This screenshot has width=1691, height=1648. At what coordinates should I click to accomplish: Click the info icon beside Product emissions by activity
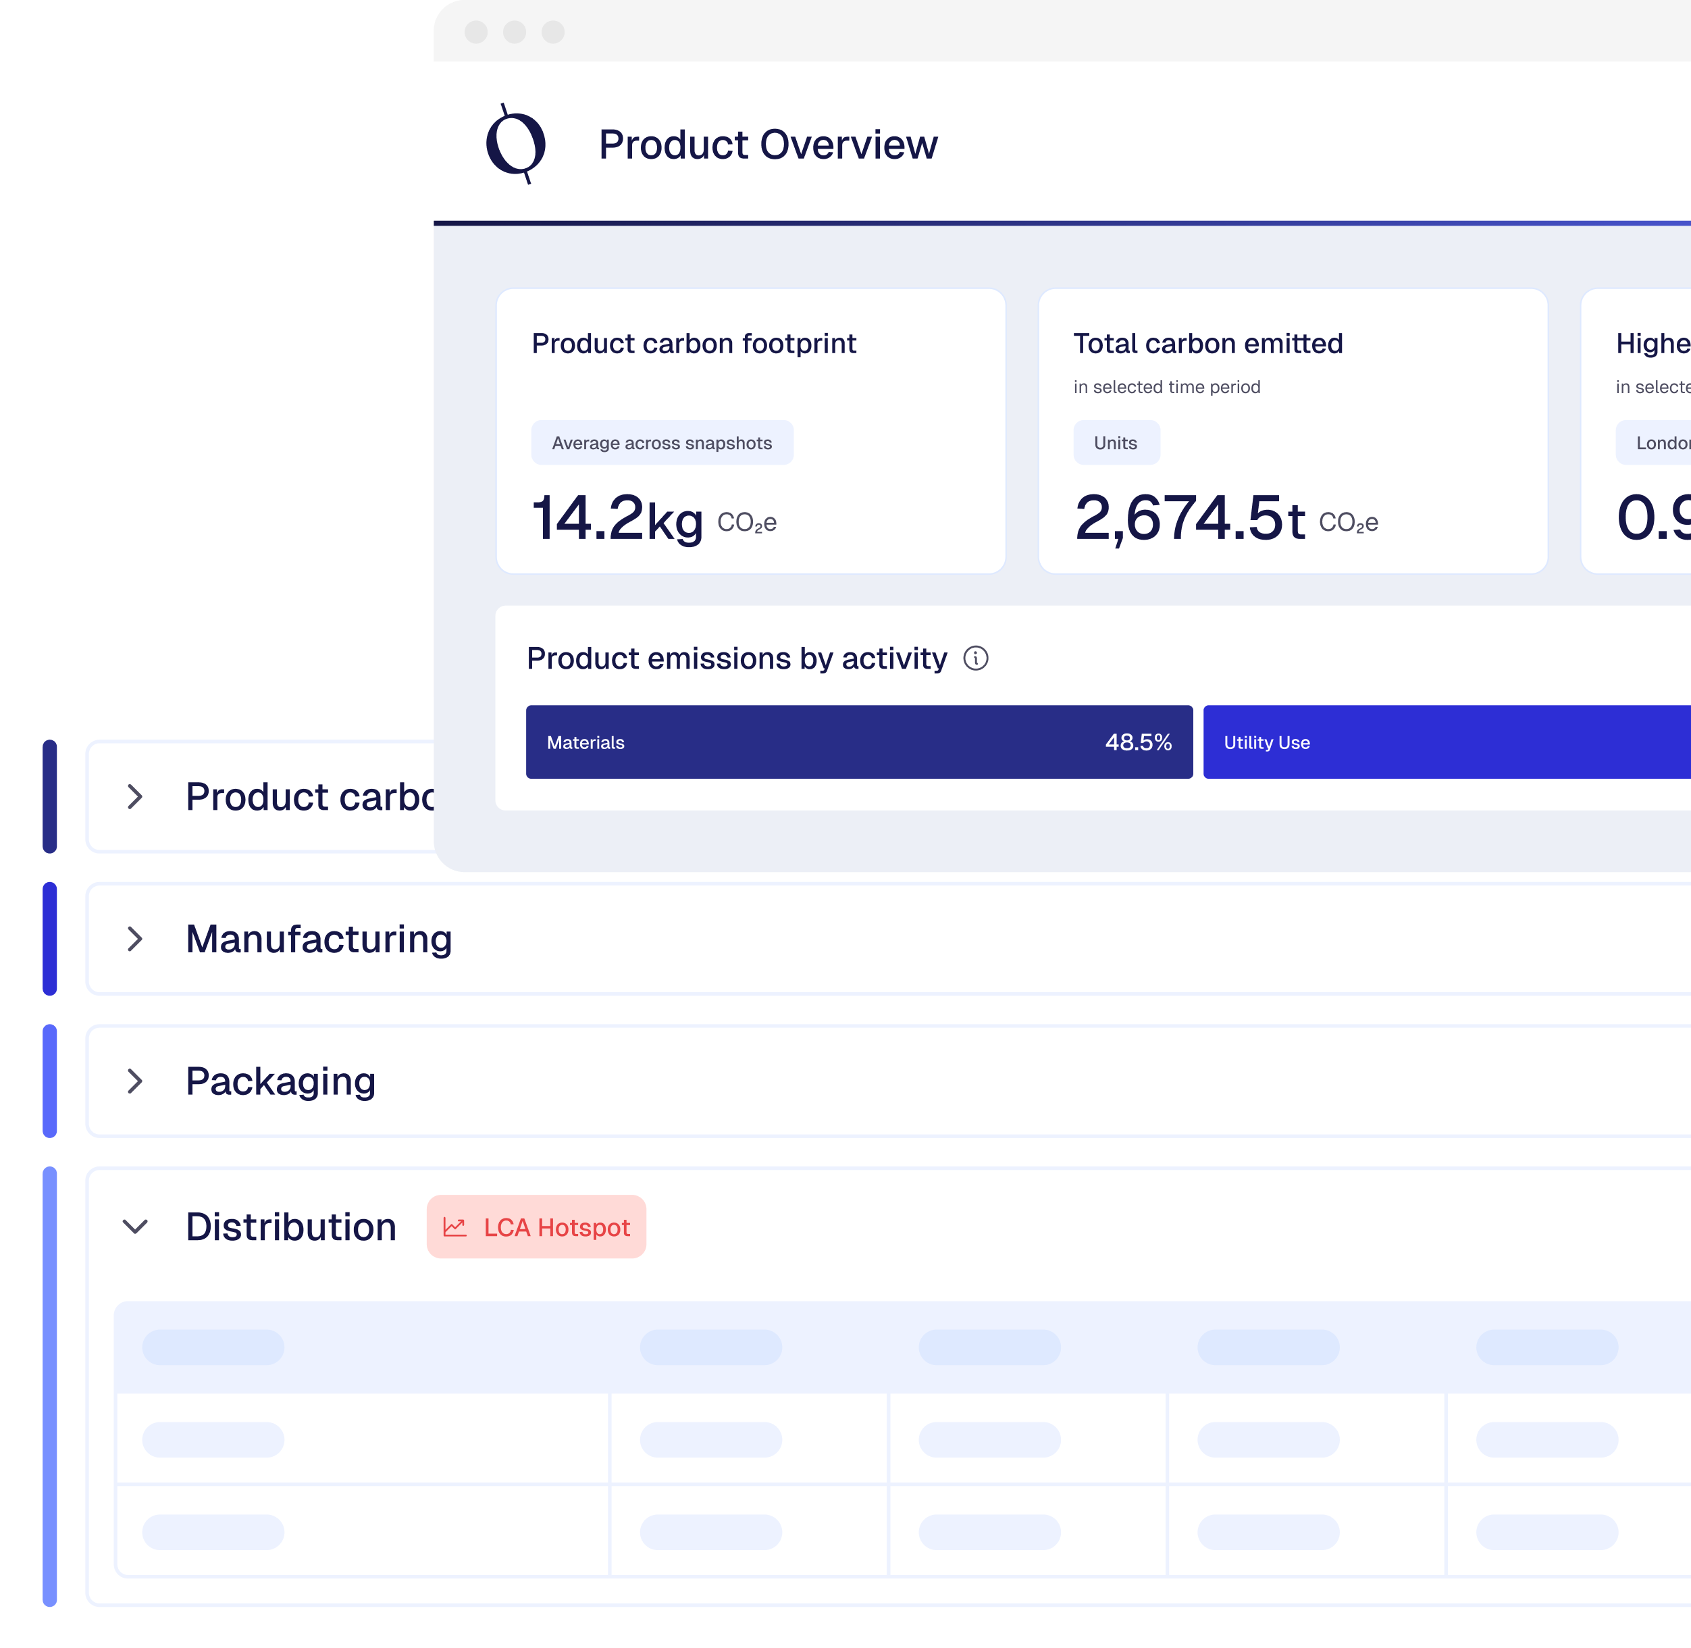(x=975, y=659)
